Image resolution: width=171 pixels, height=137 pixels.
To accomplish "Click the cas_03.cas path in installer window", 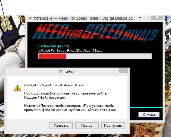I will point(70,51).
